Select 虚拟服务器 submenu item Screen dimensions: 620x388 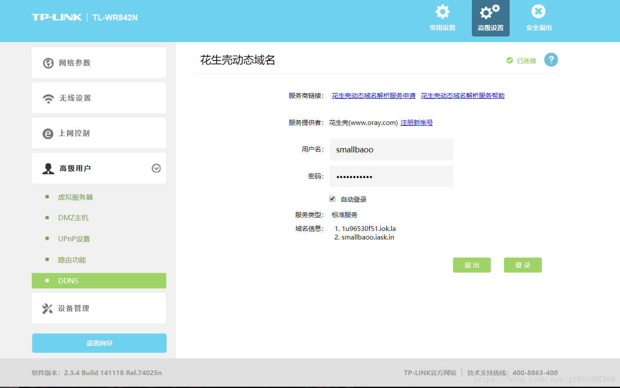76,197
